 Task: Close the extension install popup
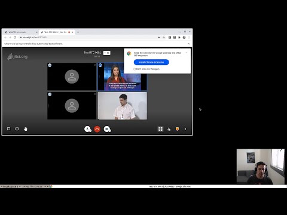(187, 53)
